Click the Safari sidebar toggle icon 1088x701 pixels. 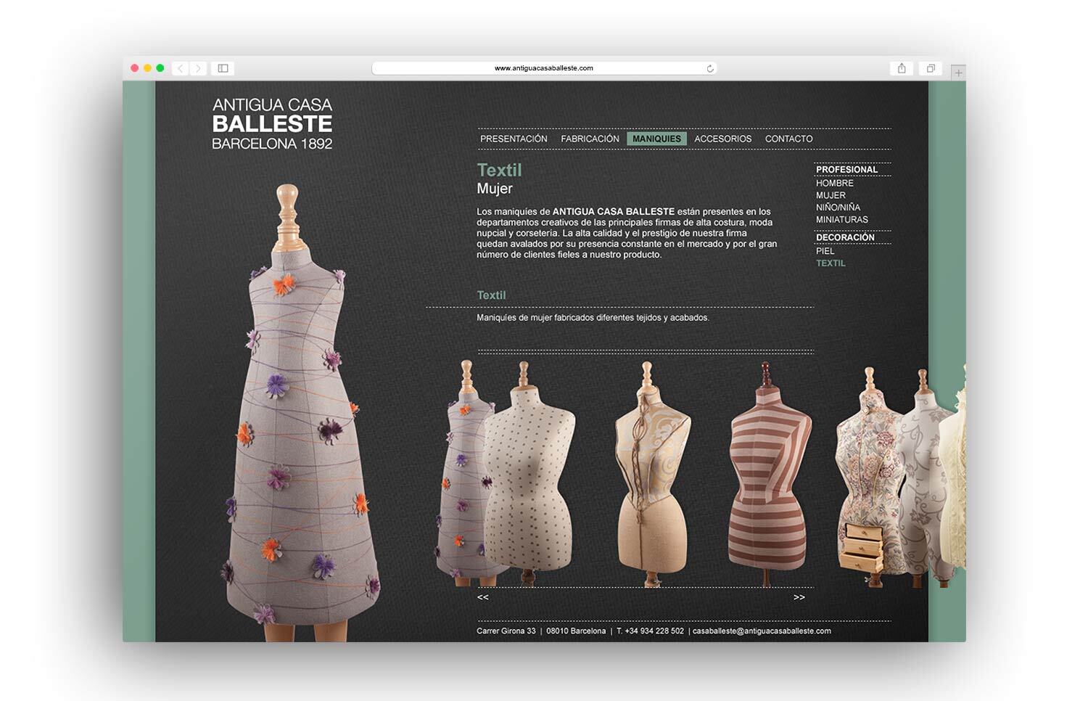tap(222, 67)
